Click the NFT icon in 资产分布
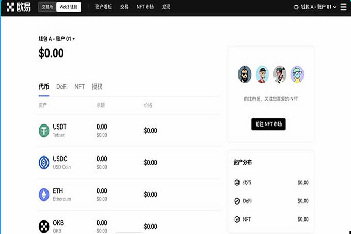 (237, 220)
